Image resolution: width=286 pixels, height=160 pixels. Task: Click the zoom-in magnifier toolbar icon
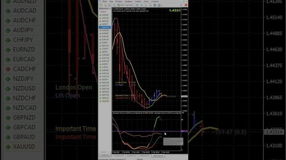coord(137,5)
